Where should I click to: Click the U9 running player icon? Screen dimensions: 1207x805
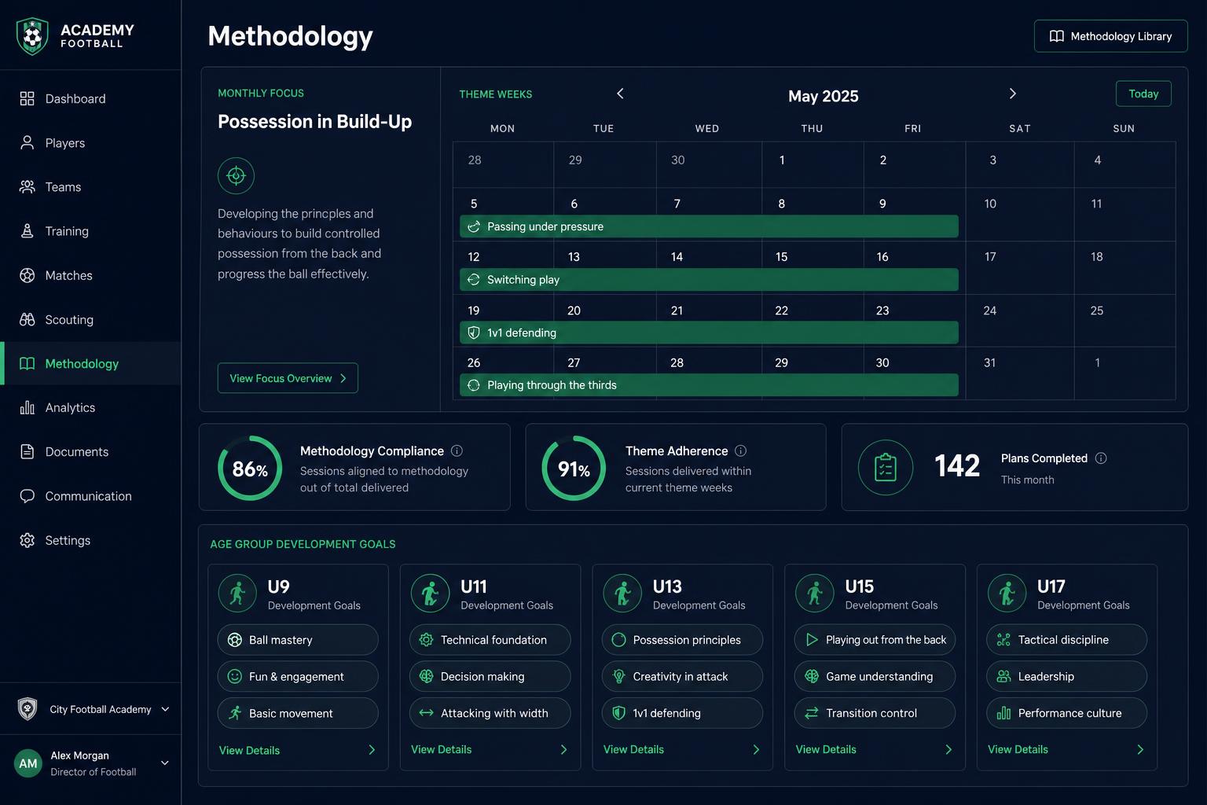pyautogui.click(x=237, y=594)
